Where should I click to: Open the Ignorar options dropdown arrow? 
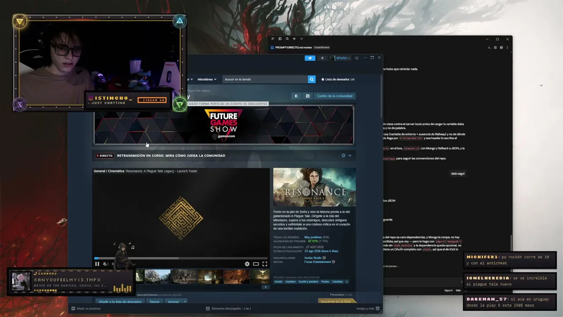(x=185, y=302)
